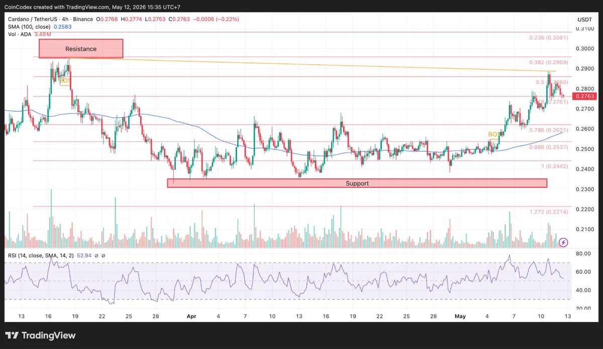Click the 1.272 (0.2214) Fibonacci label

click(x=549, y=212)
